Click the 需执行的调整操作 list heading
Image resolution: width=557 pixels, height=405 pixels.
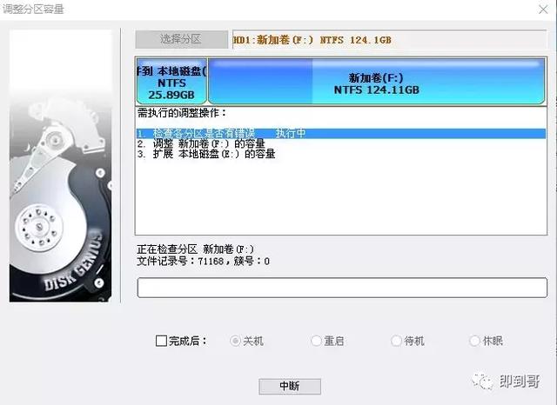coord(182,113)
